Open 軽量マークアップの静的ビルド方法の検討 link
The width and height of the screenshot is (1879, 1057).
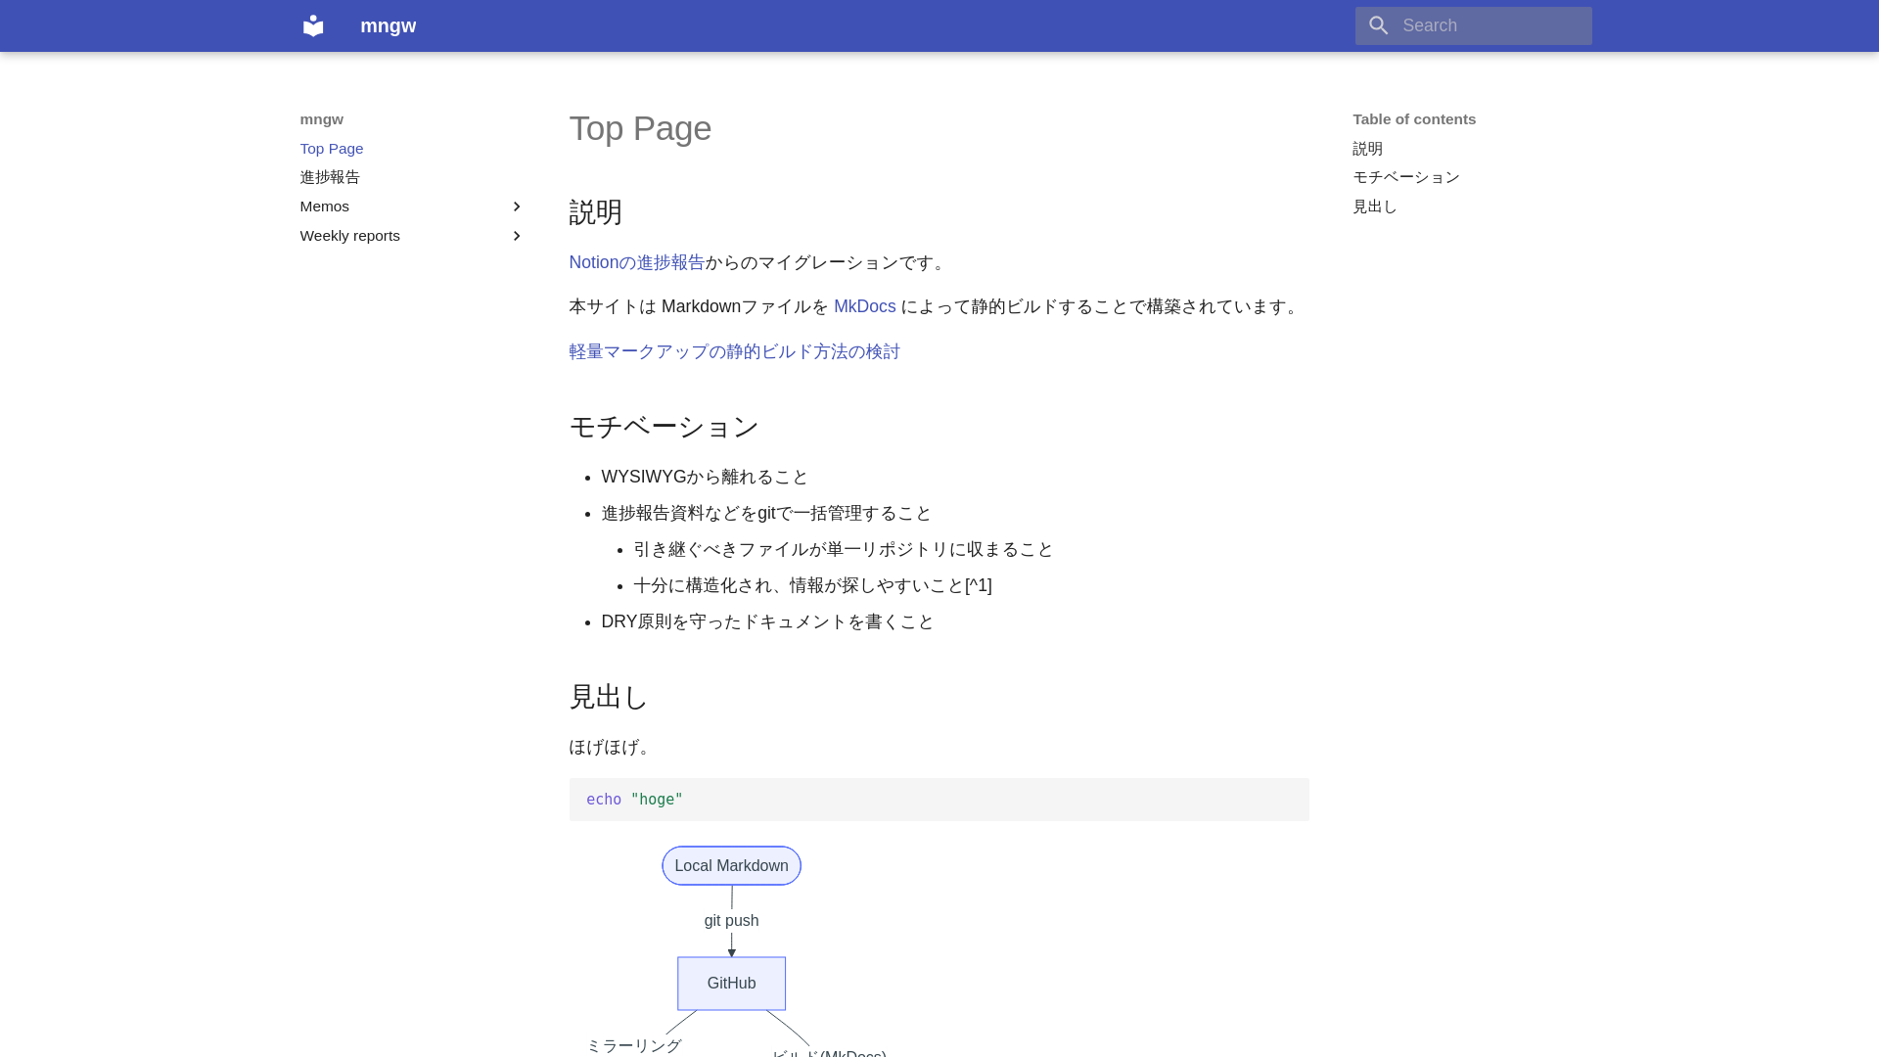click(735, 351)
